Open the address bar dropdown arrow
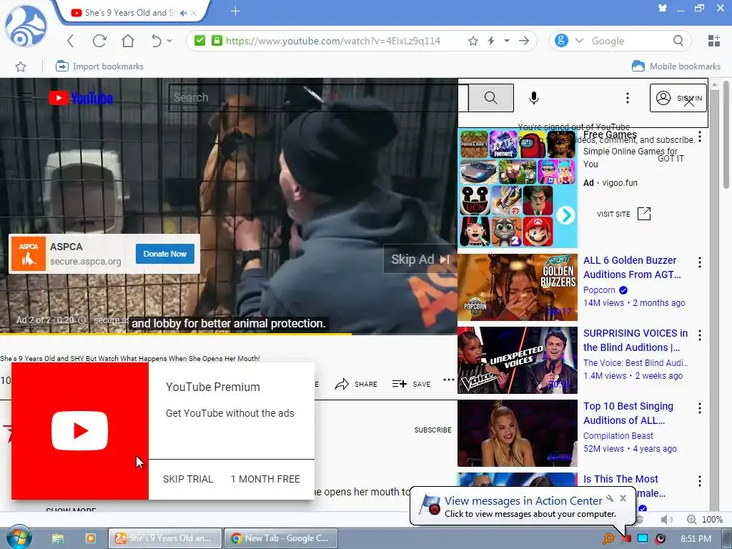This screenshot has height=549, width=732. pos(507,41)
